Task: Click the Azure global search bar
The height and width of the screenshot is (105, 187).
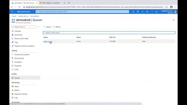Action: tap(82, 12)
